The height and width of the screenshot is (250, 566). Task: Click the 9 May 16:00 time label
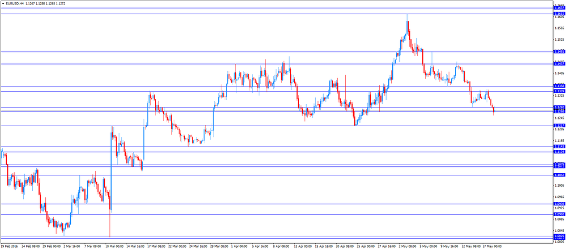tap(449, 247)
